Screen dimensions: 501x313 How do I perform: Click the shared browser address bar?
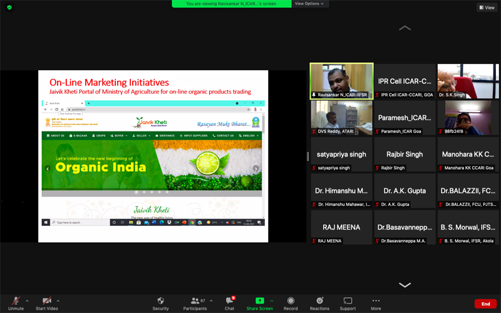157,109
